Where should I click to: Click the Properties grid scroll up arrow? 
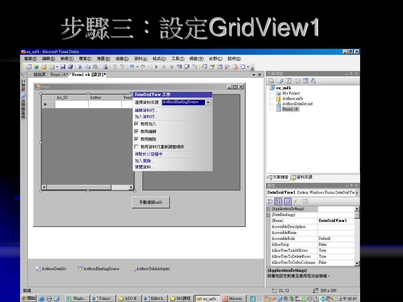click(x=357, y=209)
